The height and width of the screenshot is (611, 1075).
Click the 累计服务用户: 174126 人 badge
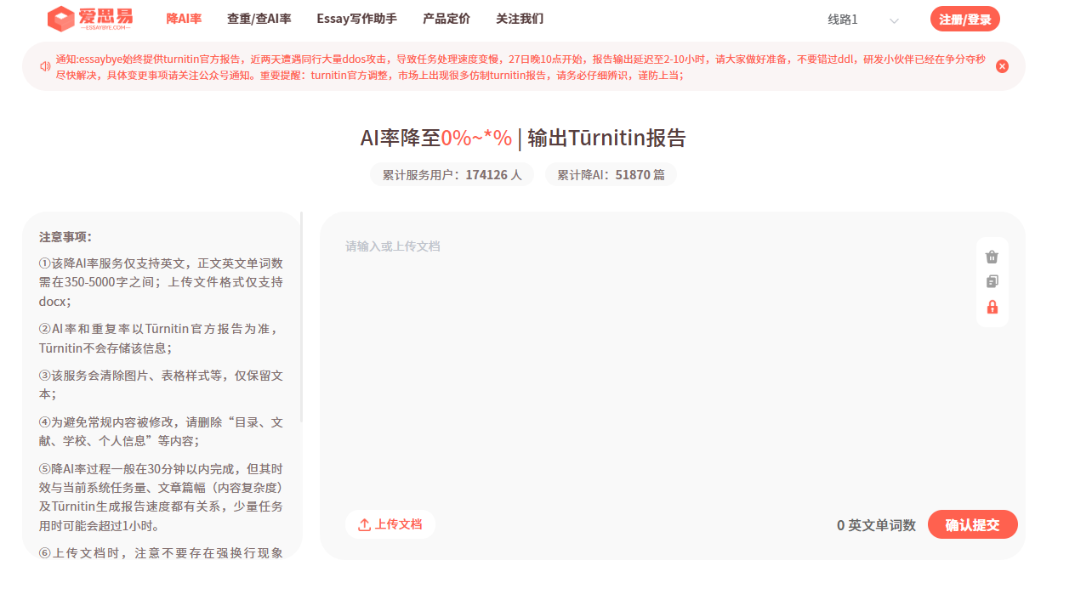[452, 174]
